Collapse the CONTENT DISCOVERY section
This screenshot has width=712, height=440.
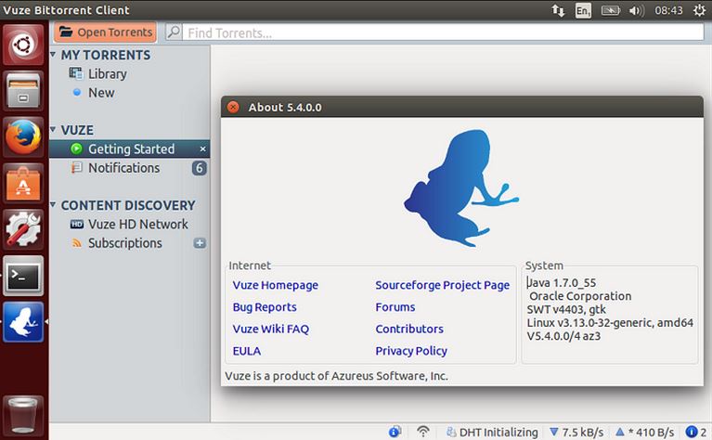(53, 205)
